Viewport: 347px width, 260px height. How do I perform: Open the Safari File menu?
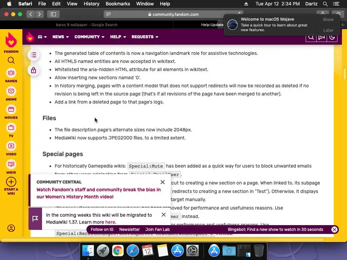coord(42,4)
